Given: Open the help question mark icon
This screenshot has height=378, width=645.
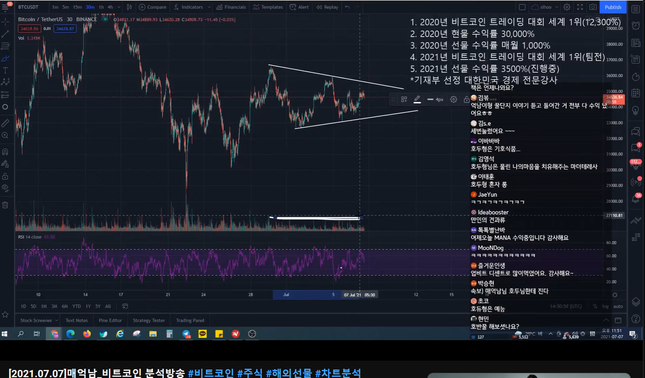Looking at the screenshot, I should (x=636, y=319).
